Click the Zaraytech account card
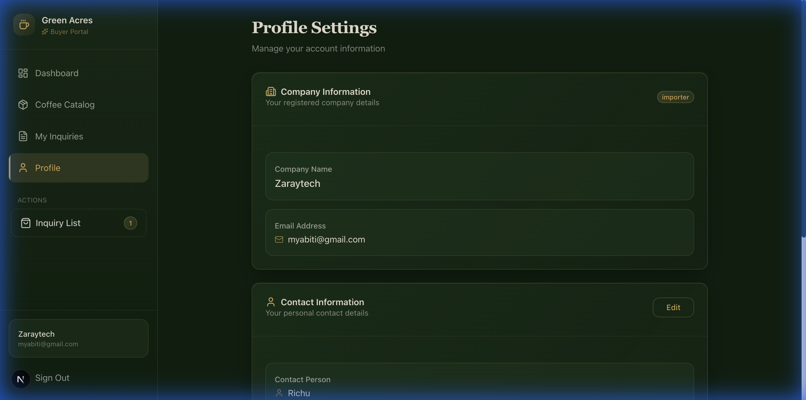This screenshot has height=400, width=806. 78,338
